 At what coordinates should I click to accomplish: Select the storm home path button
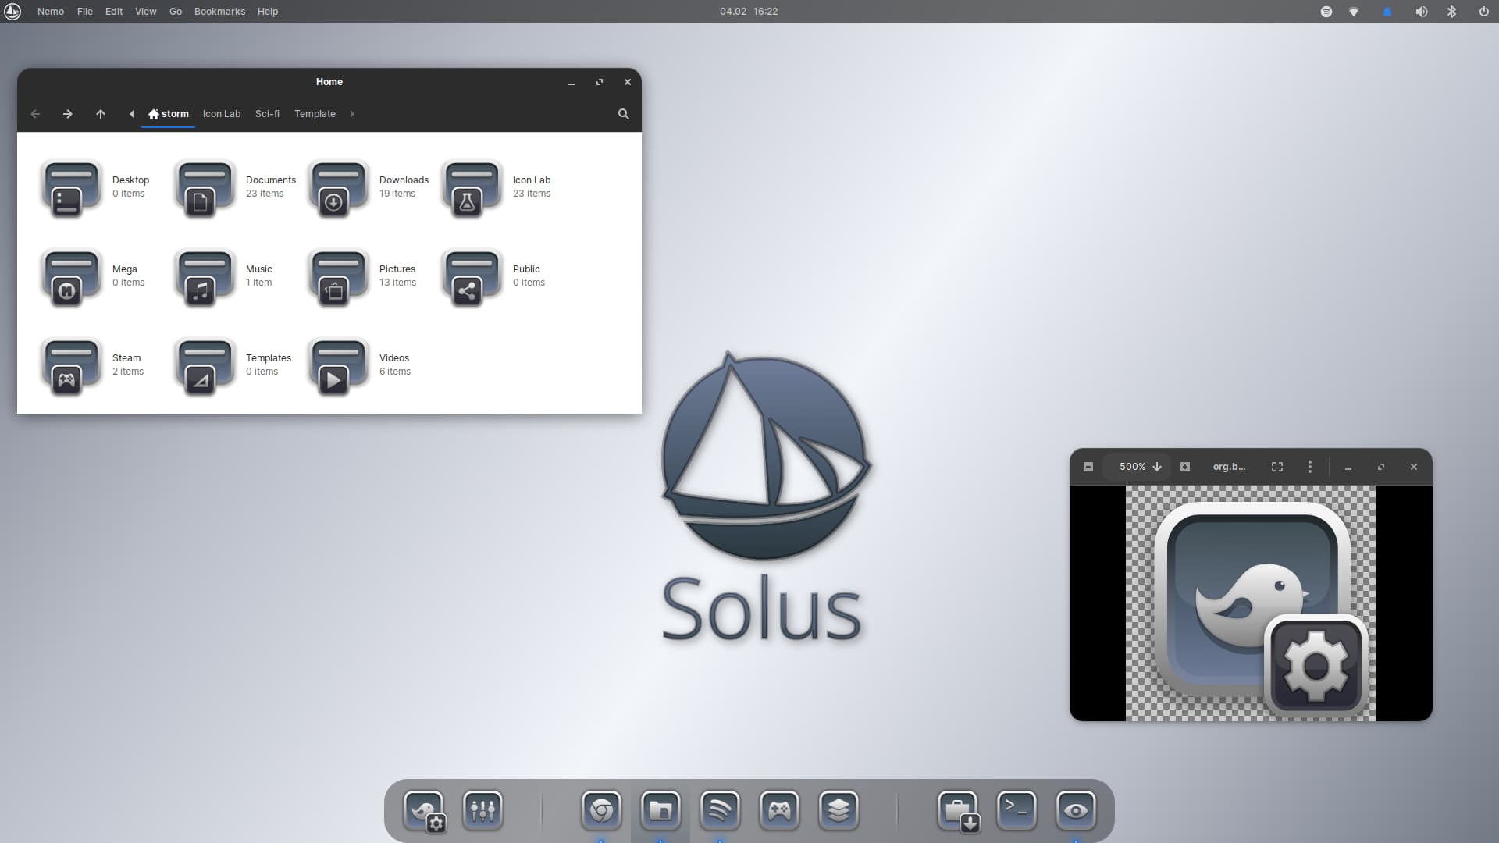coord(169,114)
